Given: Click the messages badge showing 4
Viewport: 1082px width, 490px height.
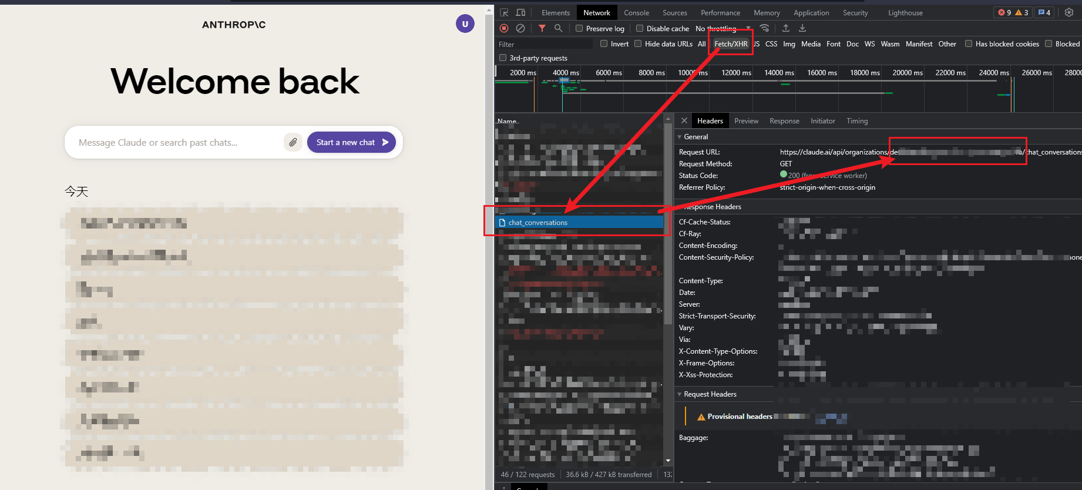Looking at the screenshot, I should tap(1044, 12).
